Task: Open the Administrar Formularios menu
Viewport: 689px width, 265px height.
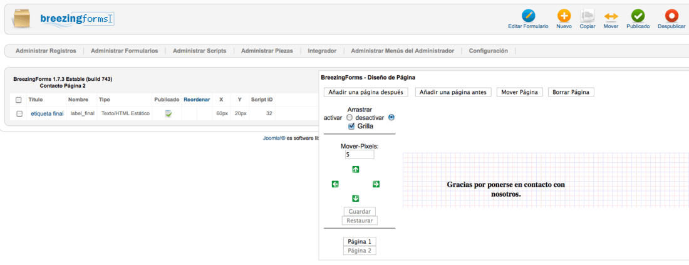Action: coord(125,51)
